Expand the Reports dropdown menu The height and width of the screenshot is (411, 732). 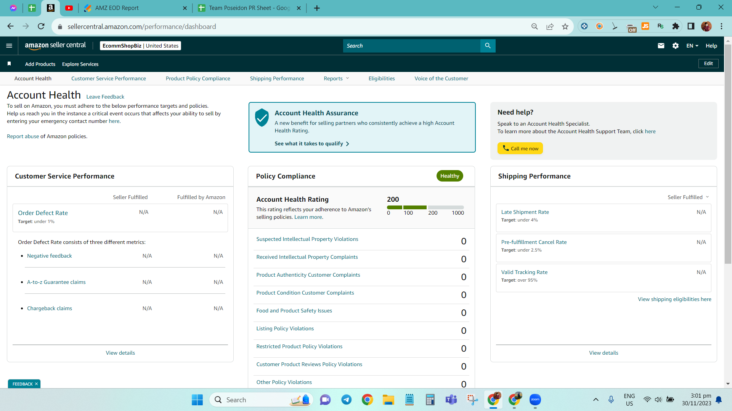click(x=336, y=78)
